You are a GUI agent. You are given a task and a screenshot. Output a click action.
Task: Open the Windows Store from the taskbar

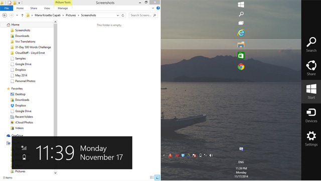241,55
